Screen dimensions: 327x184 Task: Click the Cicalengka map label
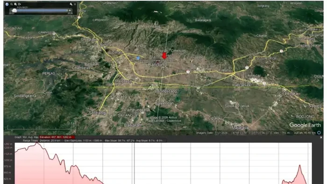click(289, 93)
